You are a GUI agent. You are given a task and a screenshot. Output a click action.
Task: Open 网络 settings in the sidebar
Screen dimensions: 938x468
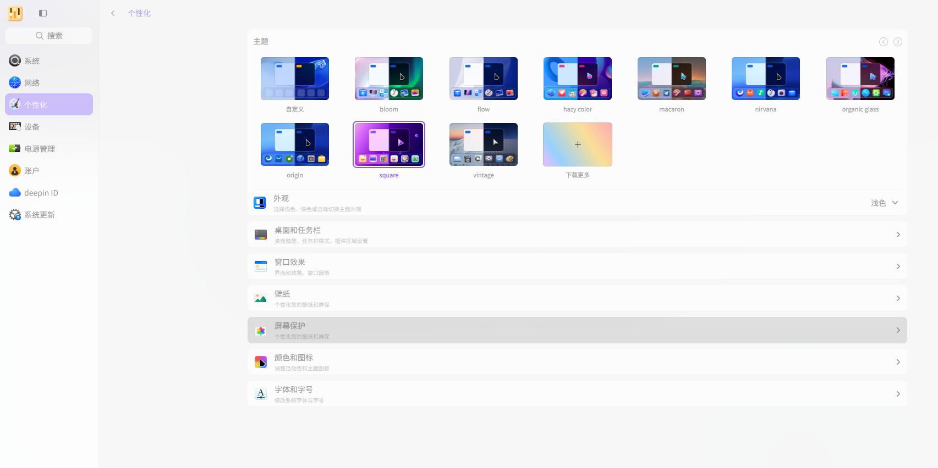point(49,82)
